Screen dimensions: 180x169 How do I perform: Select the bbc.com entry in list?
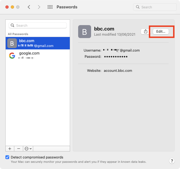(x=38, y=43)
